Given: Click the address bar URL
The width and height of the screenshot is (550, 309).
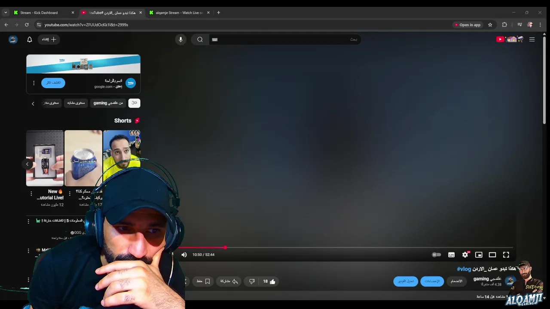Looking at the screenshot, I should click(86, 25).
